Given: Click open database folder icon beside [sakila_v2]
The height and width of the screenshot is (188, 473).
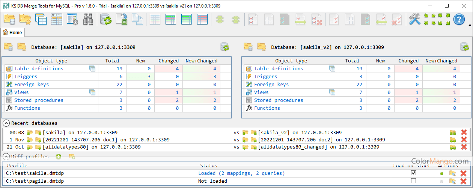Looking at the screenshot, I should coord(248,47).
